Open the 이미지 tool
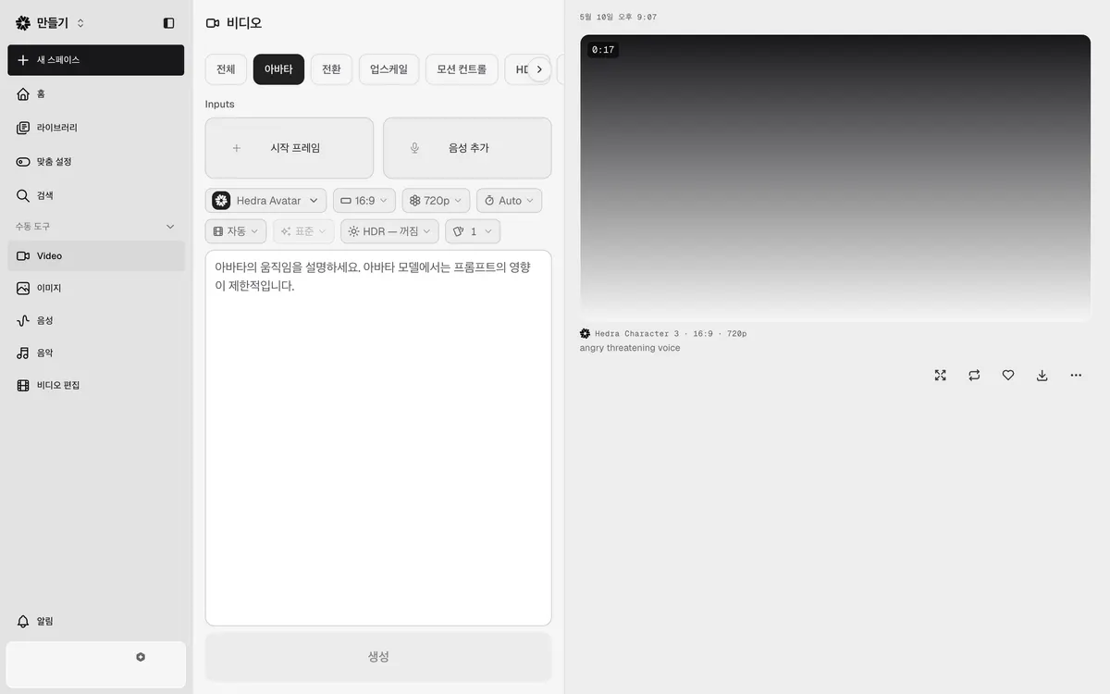The height and width of the screenshot is (694, 1110). (96, 289)
